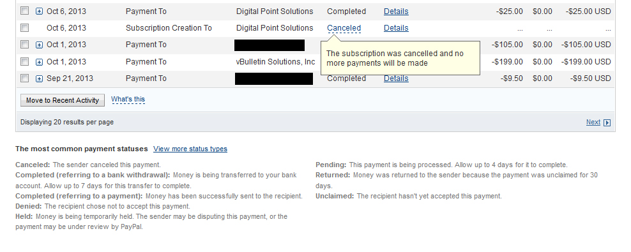This screenshot has width=631, height=252.
Task: Click the Next page arrow icon
Action: pyautogui.click(x=607, y=122)
